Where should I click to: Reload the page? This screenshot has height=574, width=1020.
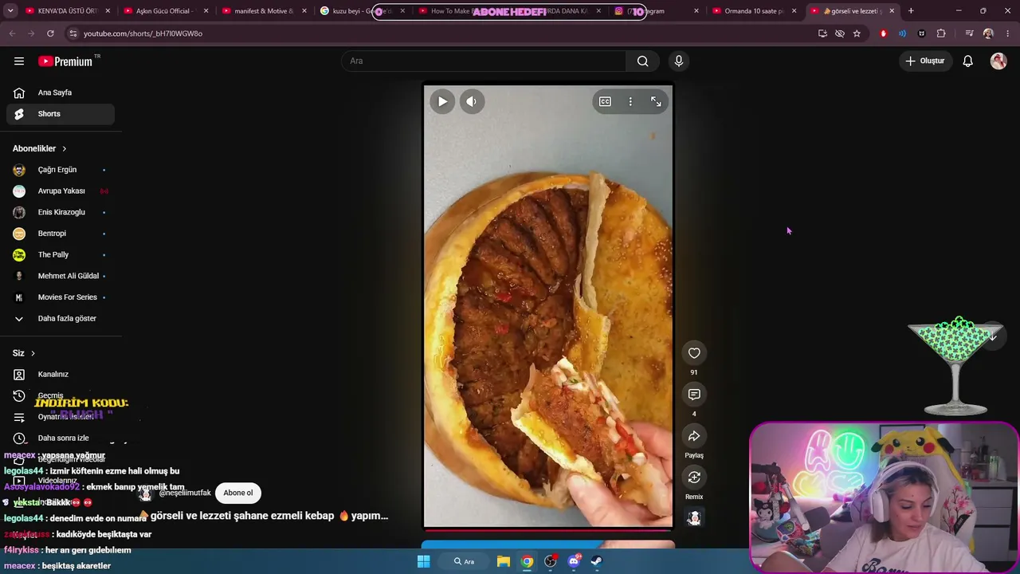[50, 33]
